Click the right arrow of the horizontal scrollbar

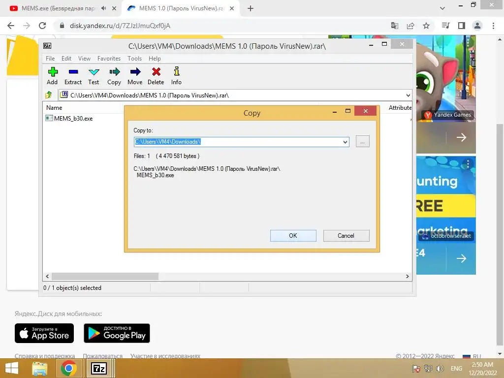(x=408, y=277)
